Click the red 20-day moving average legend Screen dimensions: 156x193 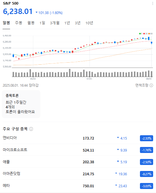click(x=145, y=34)
